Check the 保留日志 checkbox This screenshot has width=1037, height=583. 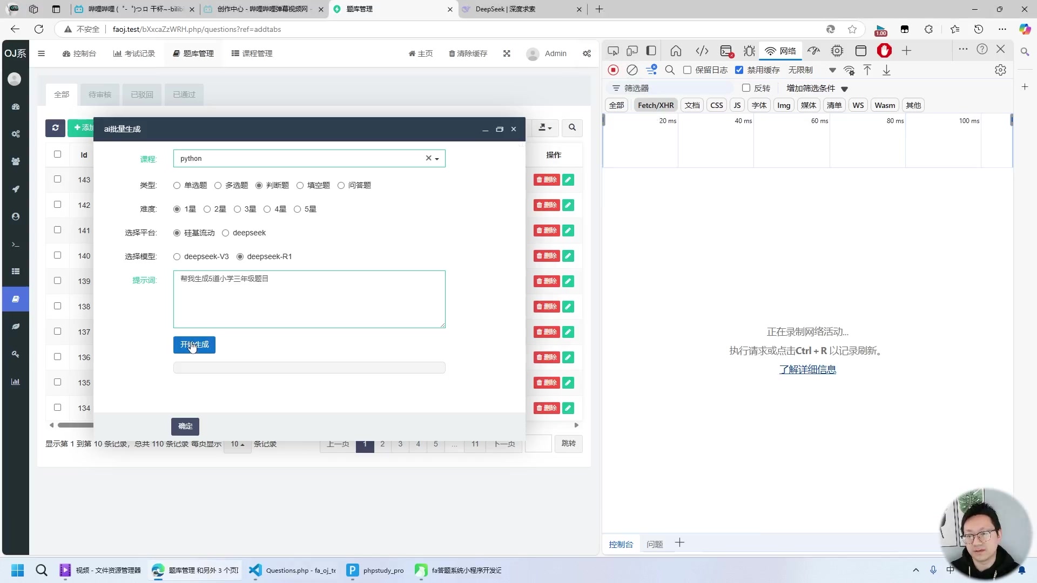[687, 70]
